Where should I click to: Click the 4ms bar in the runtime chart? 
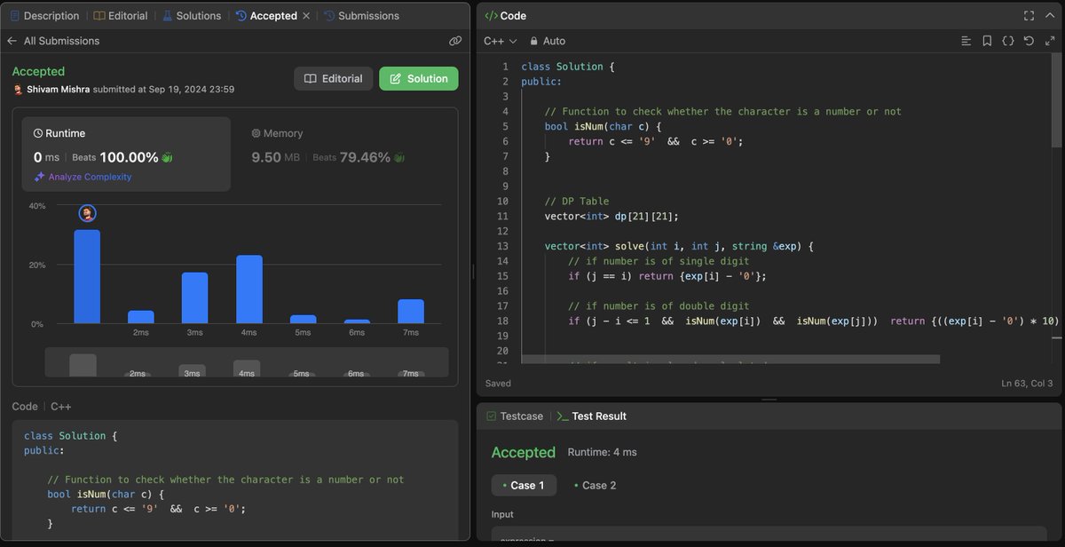tap(249, 289)
